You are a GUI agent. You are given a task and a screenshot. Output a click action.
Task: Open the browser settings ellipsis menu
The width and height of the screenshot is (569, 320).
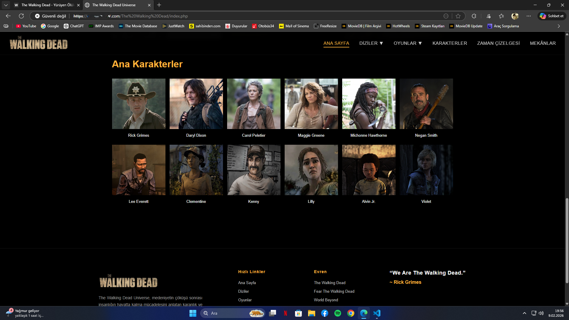(x=529, y=16)
